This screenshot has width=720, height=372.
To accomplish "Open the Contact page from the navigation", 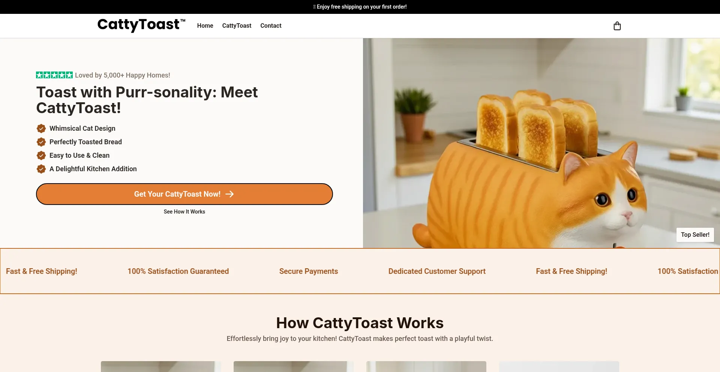I will coord(271,25).
